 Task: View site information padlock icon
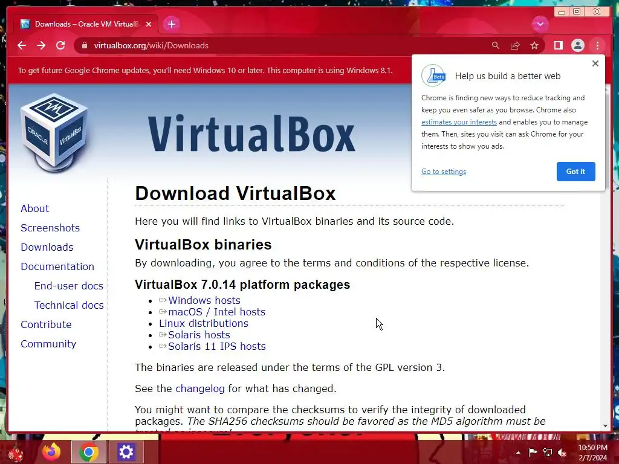click(84, 45)
